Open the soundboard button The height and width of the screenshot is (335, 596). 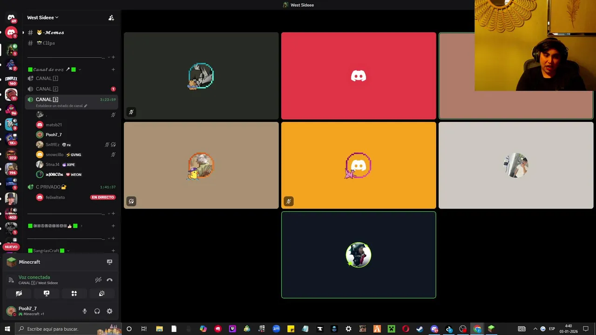102,294
